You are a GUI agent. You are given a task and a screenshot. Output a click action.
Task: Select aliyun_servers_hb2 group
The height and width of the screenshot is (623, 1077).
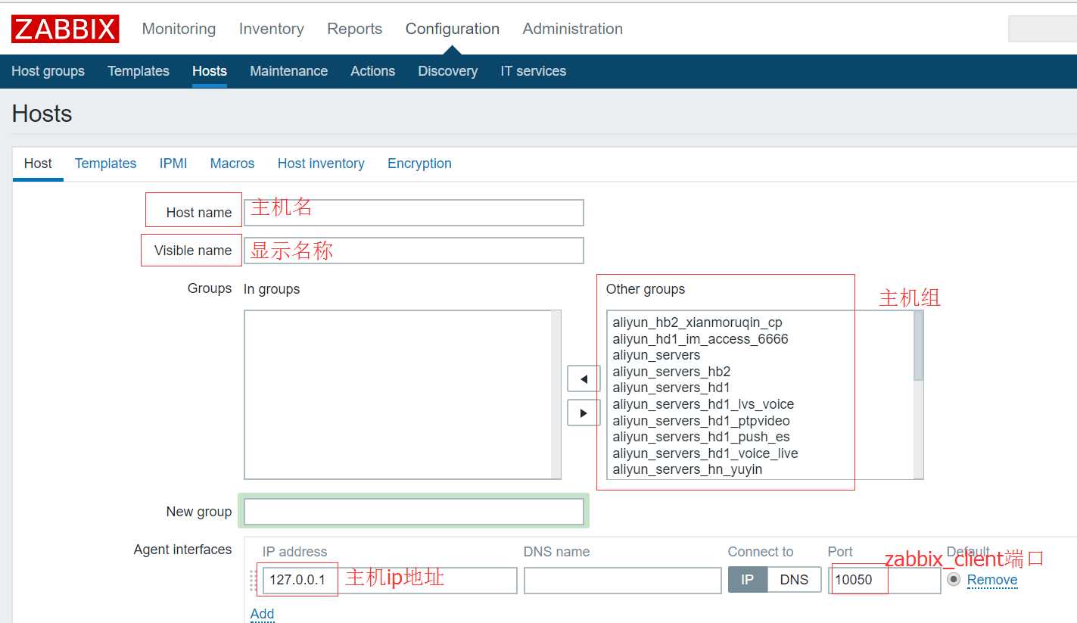pos(671,372)
